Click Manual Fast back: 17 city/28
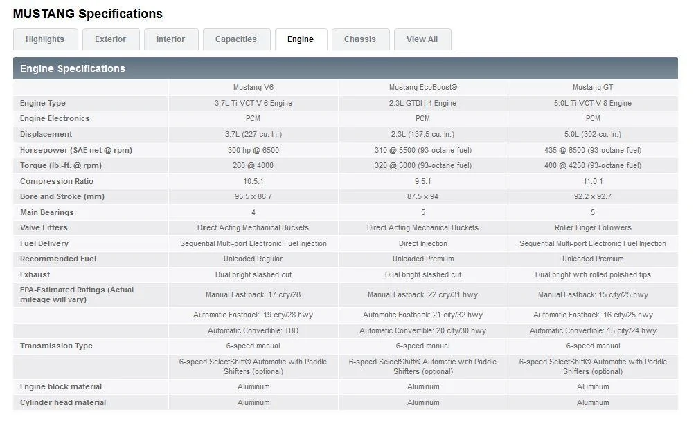The image size is (696, 421). 253,294
